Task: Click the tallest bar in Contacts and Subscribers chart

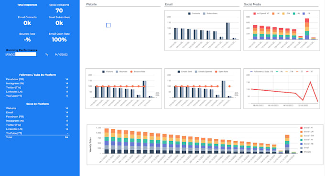Action: tap(228, 31)
